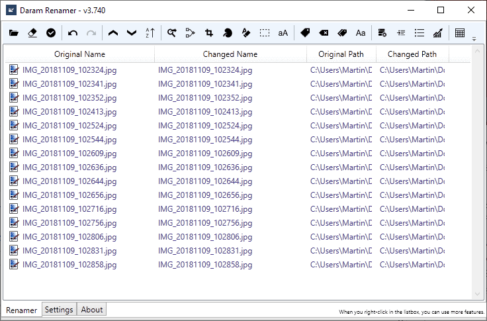487x321 pixels.
Task: Switch to the Renamer tab
Action: (x=21, y=310)
